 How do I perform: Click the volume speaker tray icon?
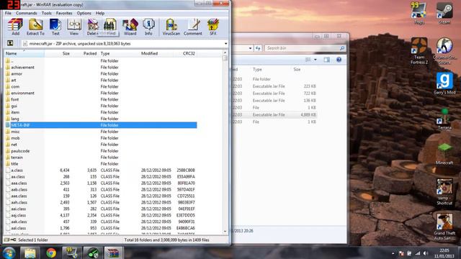pos(426,253)
